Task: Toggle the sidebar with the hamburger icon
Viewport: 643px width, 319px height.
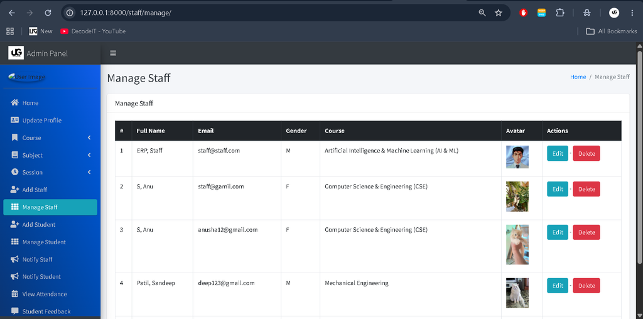Action: coord(113,53)
